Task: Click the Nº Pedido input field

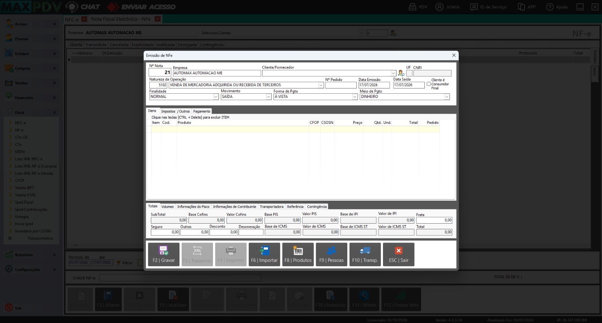Action: (x=341, y=85)
